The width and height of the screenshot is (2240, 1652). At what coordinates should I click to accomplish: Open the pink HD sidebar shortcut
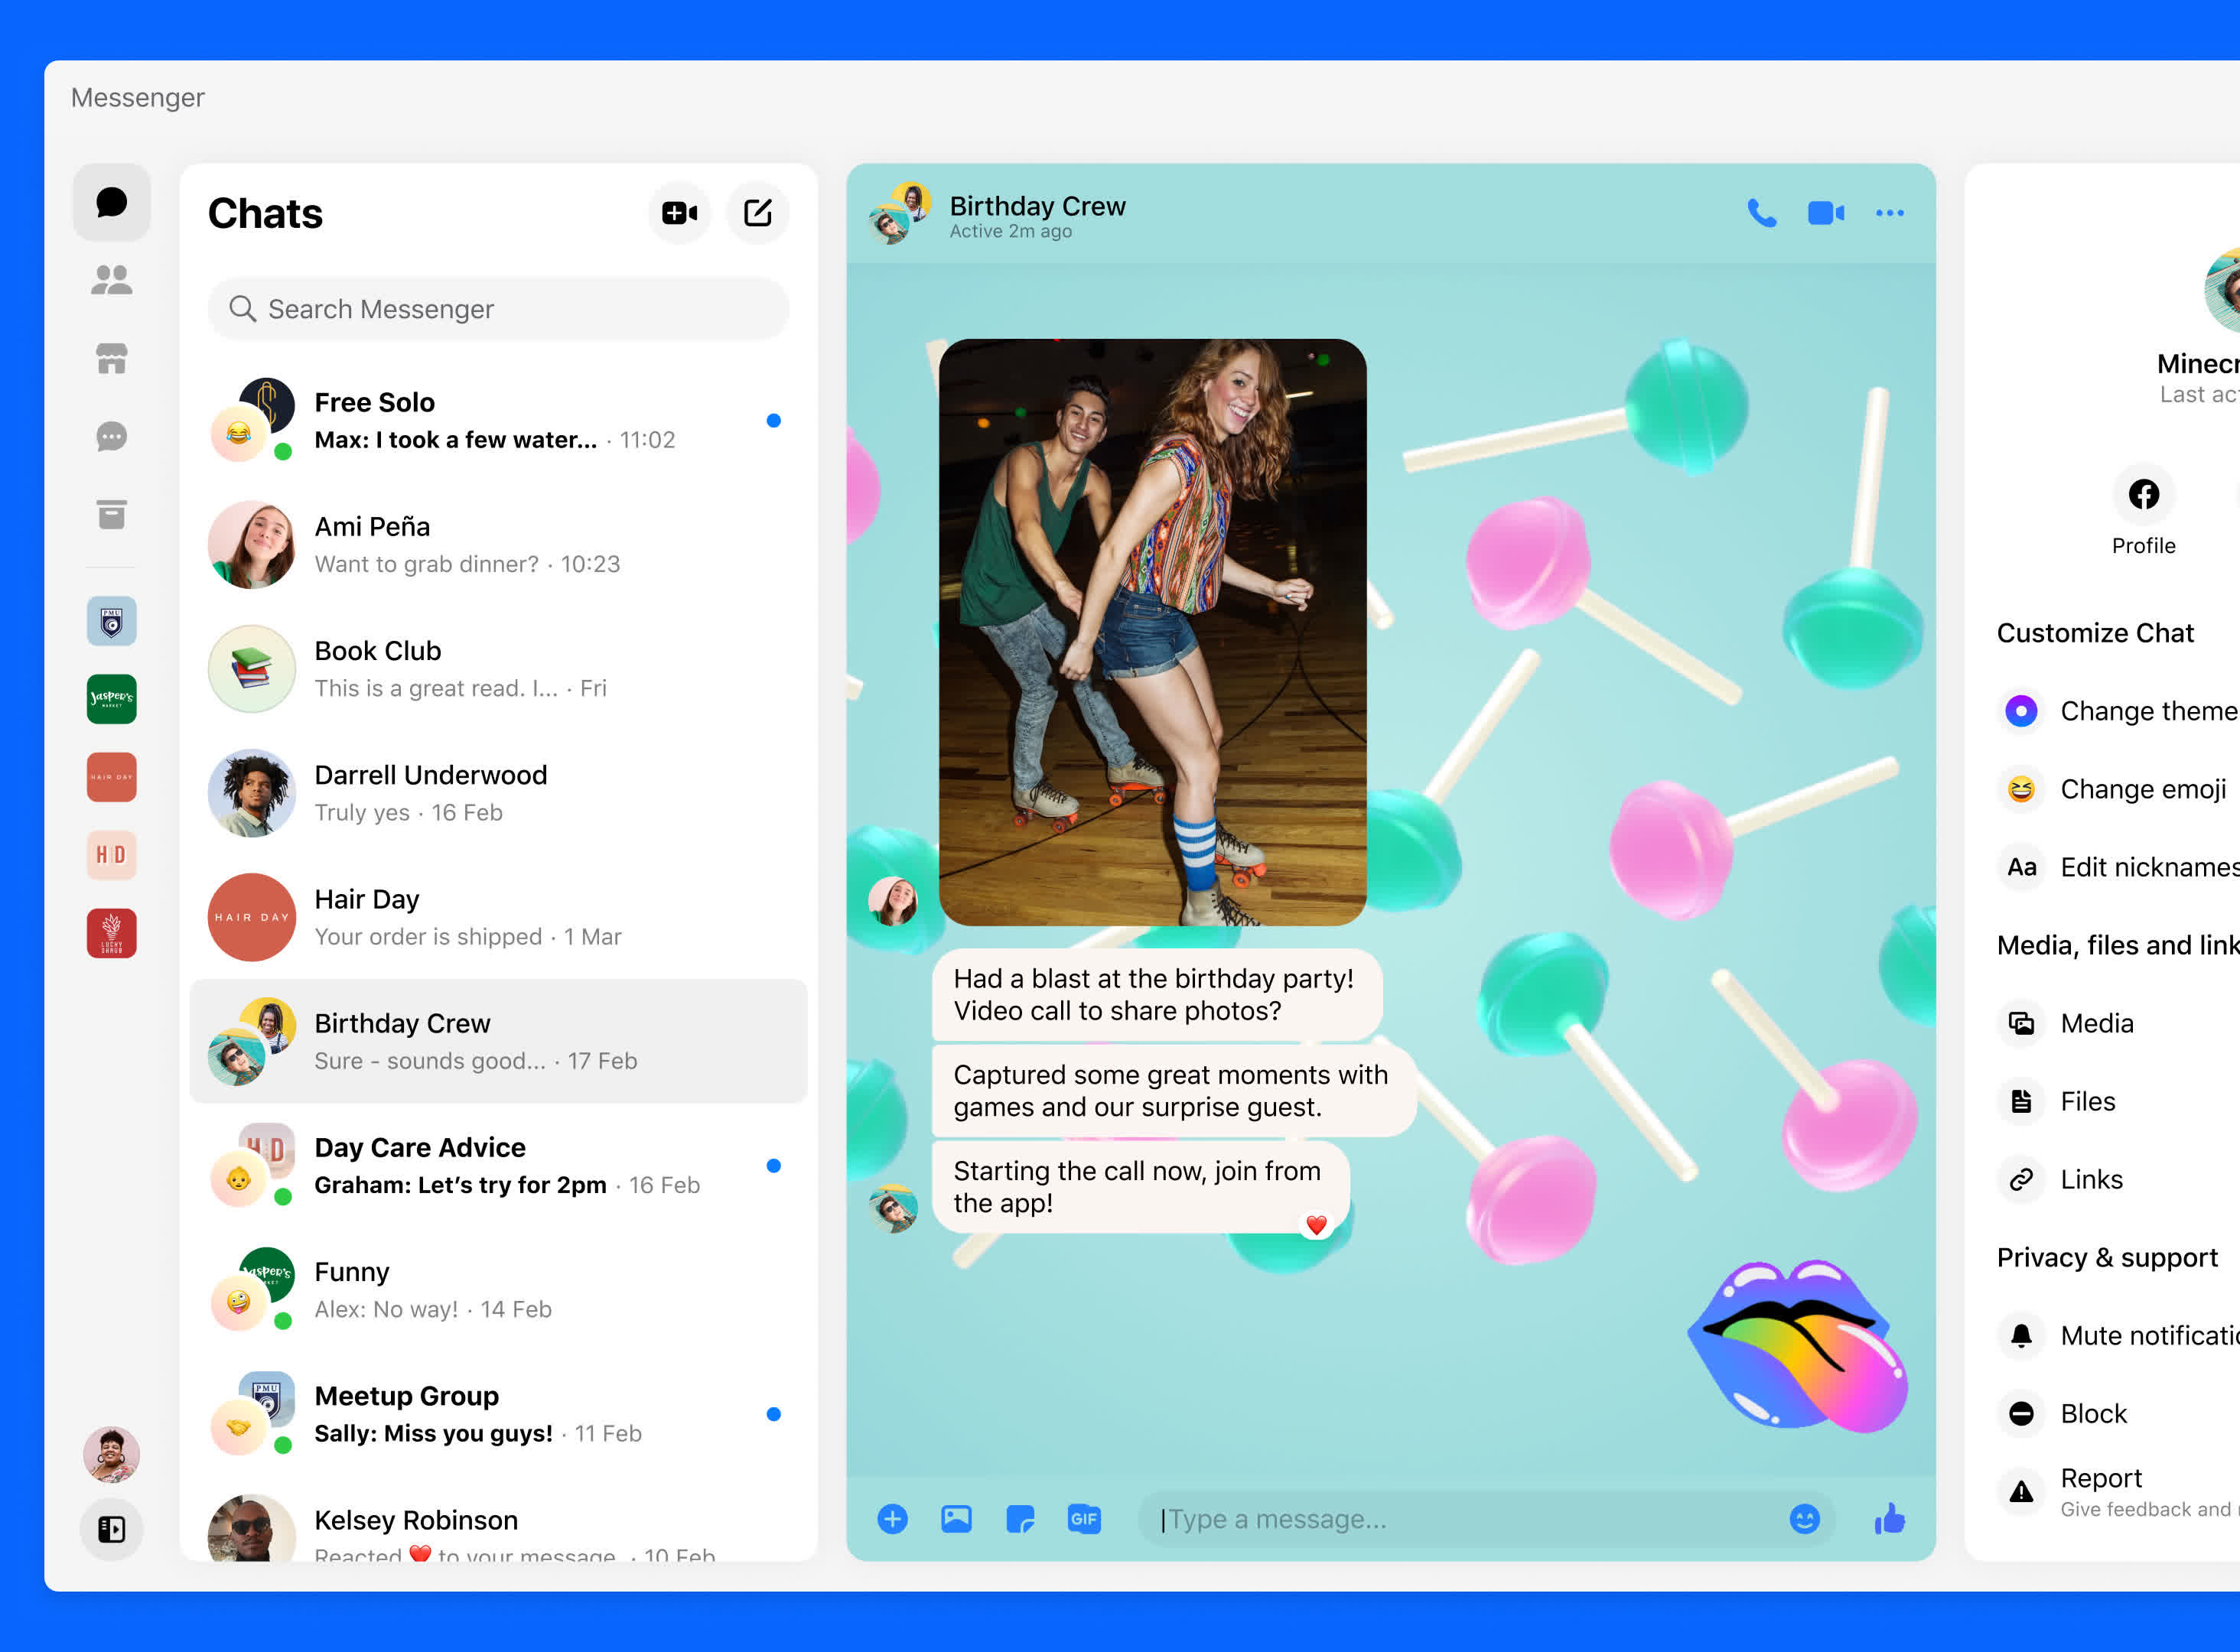(x=112, y=855)
